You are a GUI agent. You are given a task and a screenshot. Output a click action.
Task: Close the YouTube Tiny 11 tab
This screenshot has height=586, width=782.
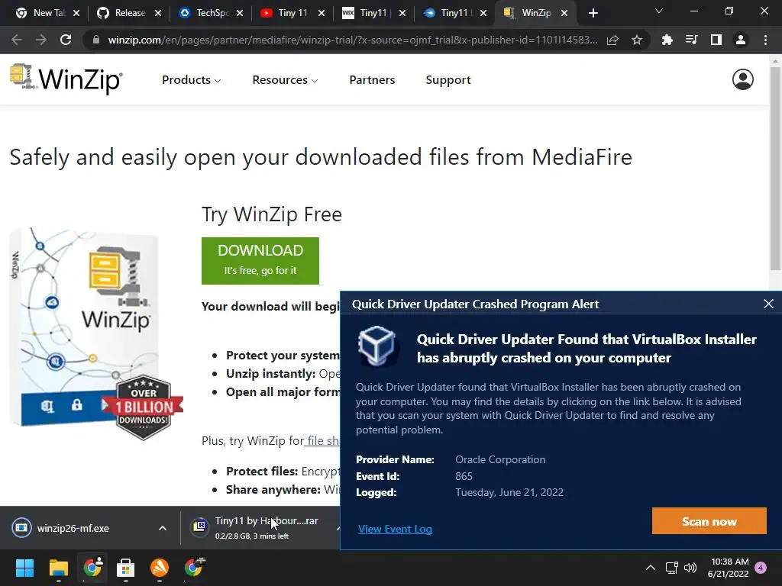[x=322, y=14]
